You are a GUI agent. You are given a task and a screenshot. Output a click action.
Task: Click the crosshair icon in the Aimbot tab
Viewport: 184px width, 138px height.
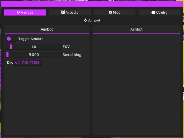point(18,13)
